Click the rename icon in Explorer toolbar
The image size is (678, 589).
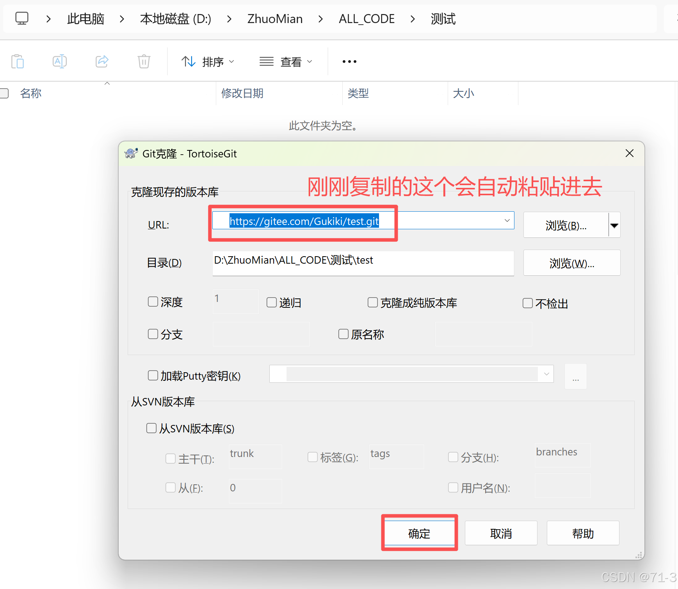pos(60,61)
